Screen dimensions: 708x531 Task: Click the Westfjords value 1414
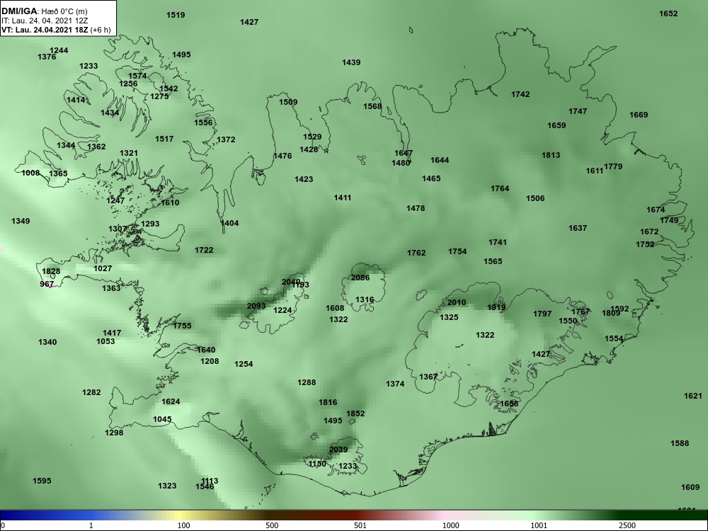76,100
